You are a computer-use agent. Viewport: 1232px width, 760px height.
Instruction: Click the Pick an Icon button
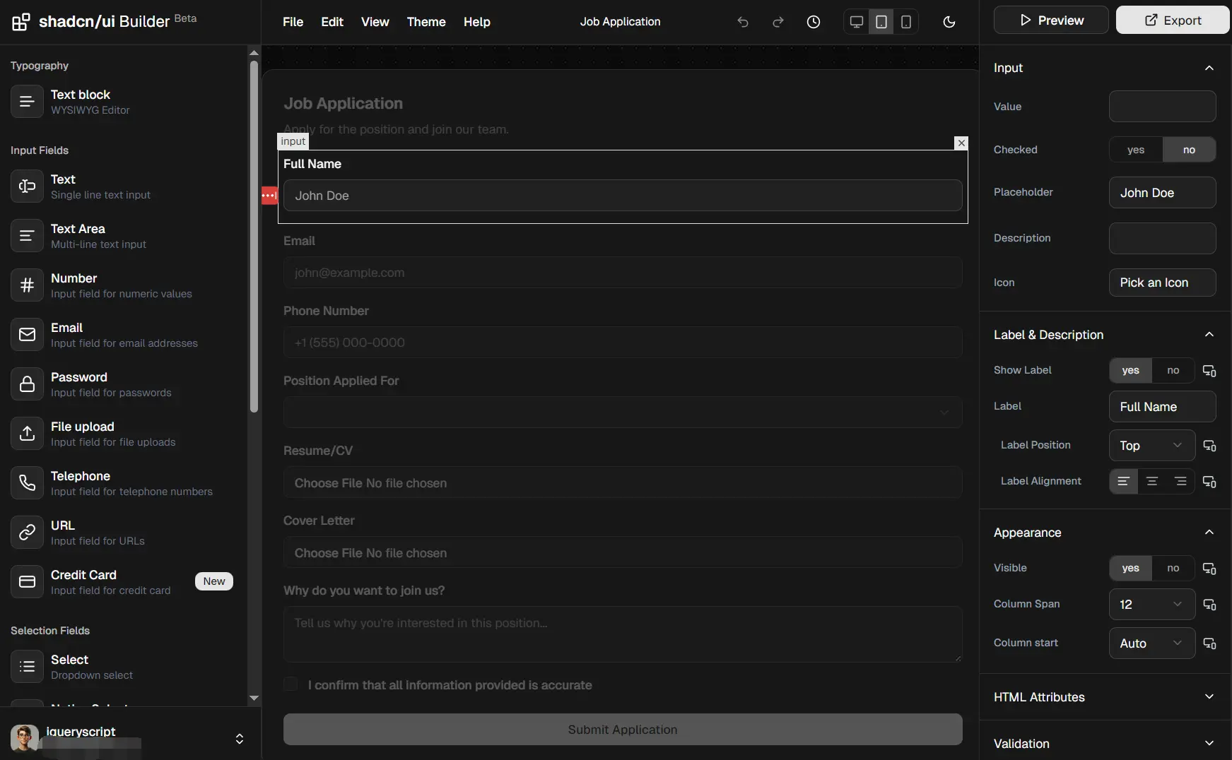pos(1161,283)
